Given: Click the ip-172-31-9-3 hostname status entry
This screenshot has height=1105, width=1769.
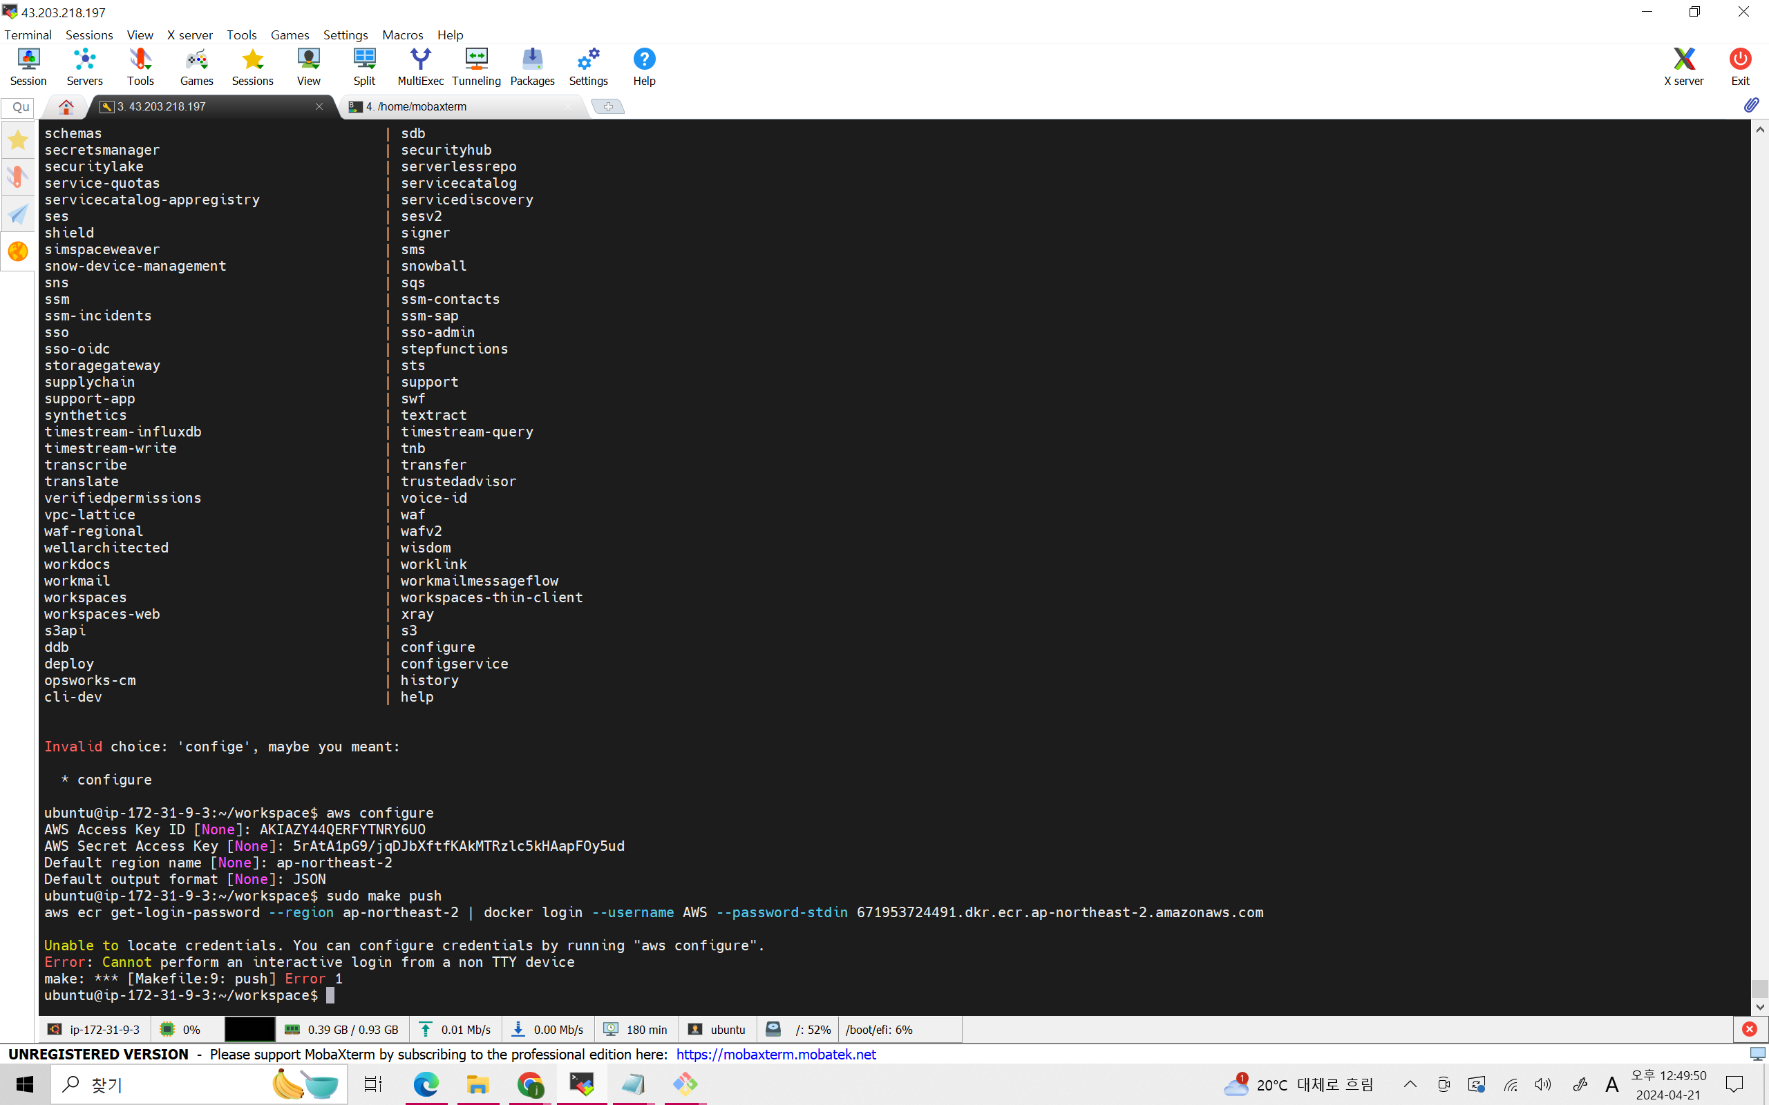Looking at the screenshot, I should click(94, 1029).
